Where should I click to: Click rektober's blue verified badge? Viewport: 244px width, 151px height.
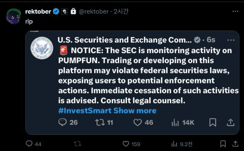(56, 12)
